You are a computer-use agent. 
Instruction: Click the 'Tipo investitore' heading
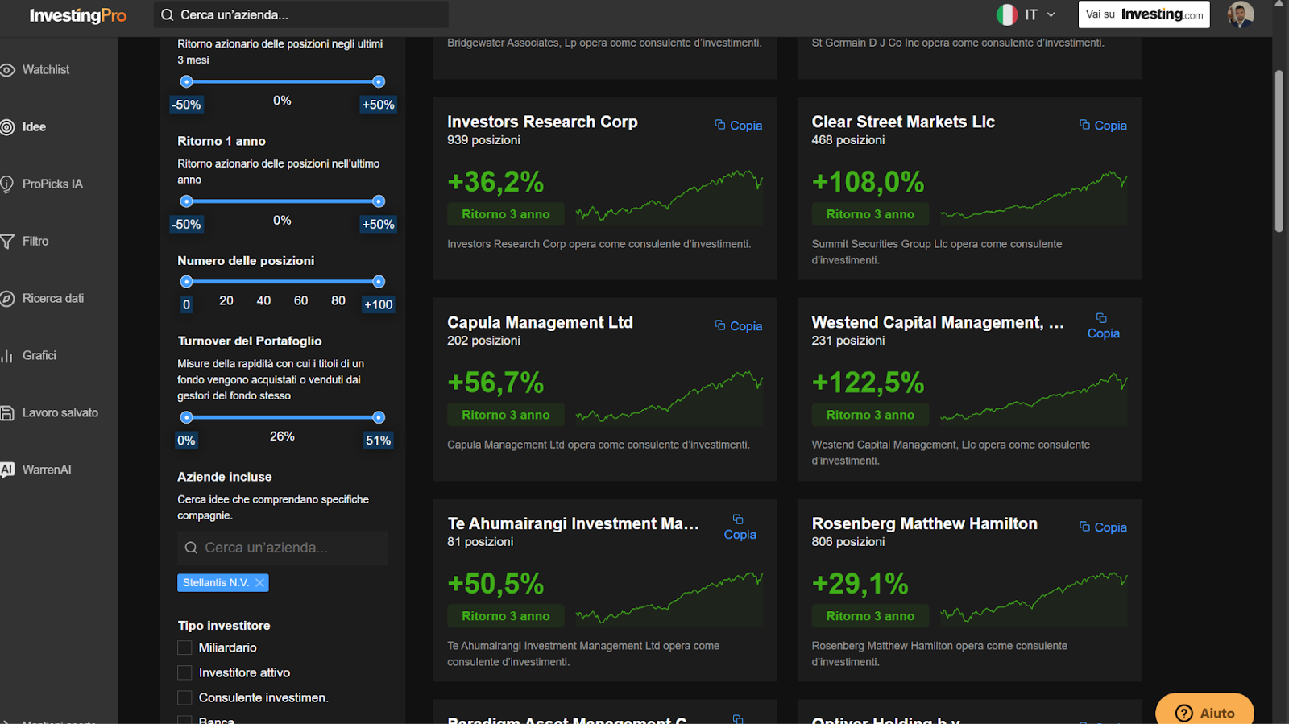(x=224, y=626)
